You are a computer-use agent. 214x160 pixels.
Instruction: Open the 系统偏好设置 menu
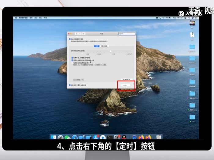pyautogui.click(x=23, y=18)
